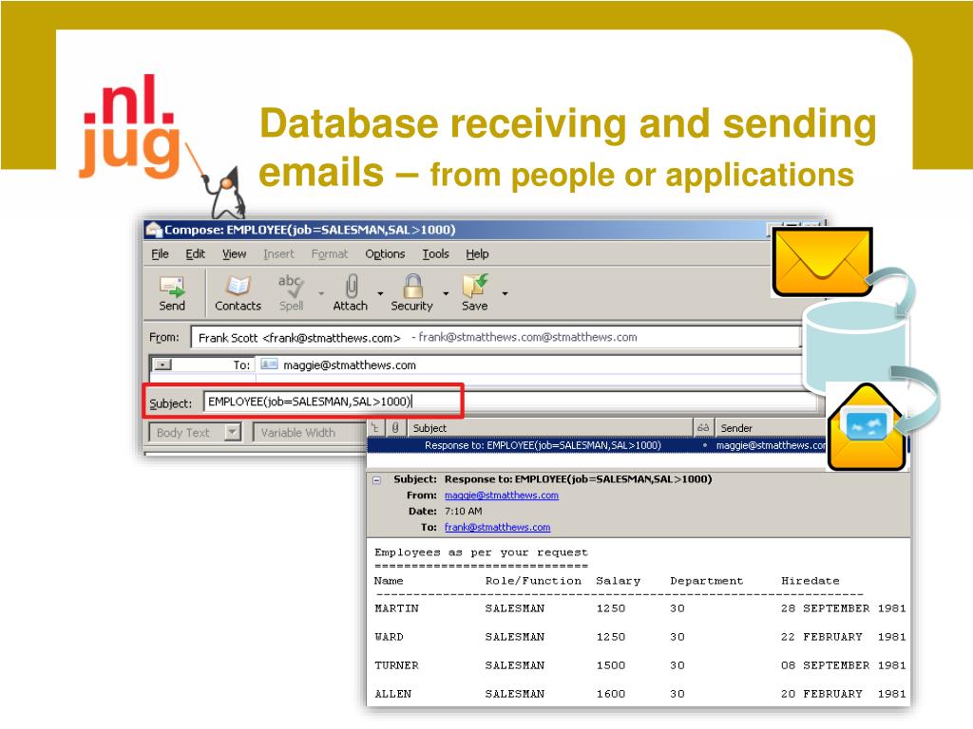Screen dimensions: 973x729
Task: Run the Spell check tool
Action: click(x=291, y=293)
